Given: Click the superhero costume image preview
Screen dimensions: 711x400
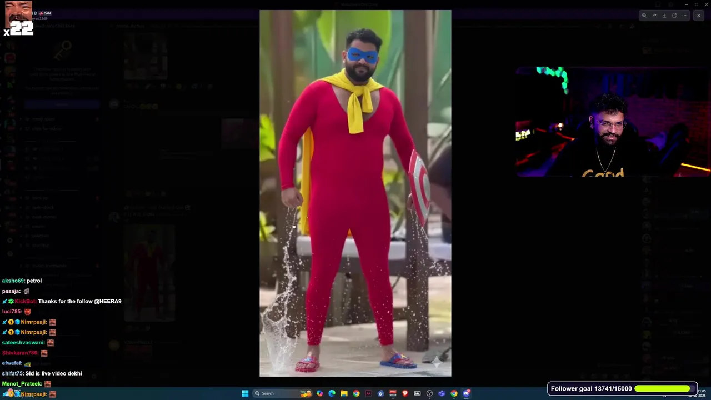Looking at the screenshot, I should pos(355,193).
